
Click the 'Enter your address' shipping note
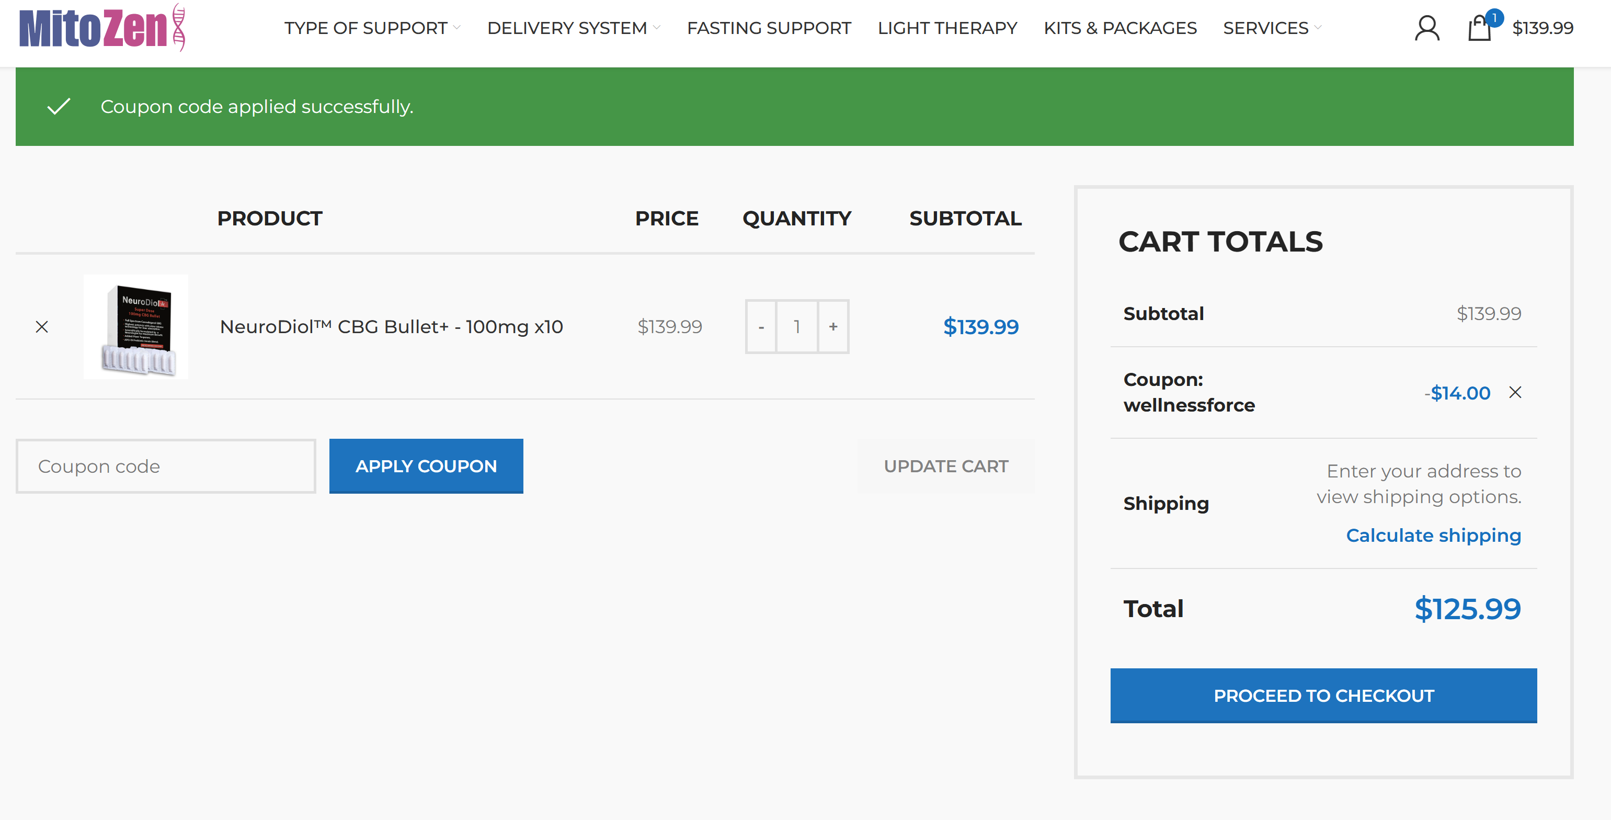pos(1419,484)
